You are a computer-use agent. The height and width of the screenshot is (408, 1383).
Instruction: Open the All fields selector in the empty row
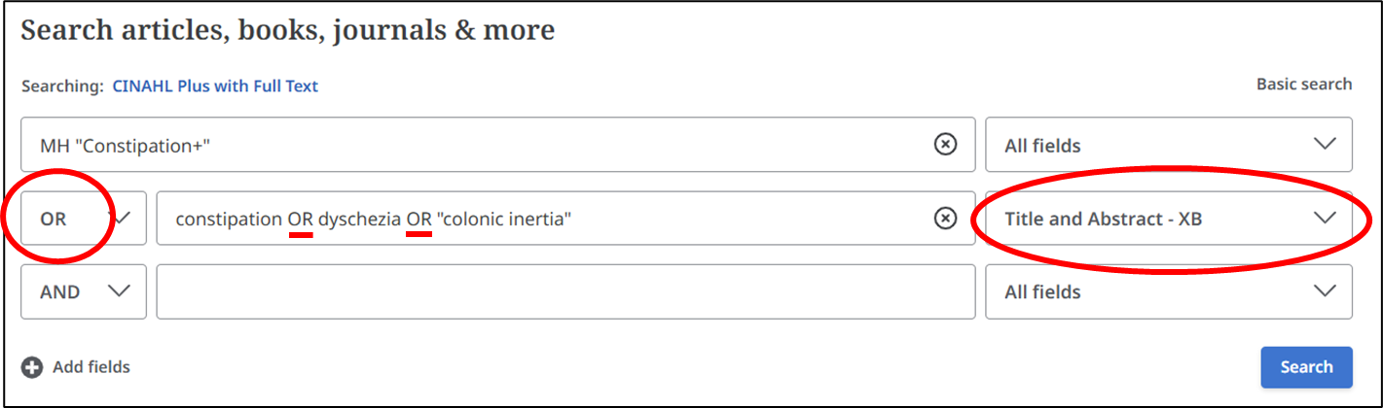[1169, 291]
